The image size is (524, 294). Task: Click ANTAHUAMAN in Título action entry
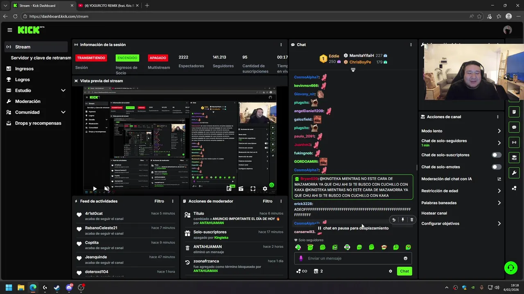[211, 223]
